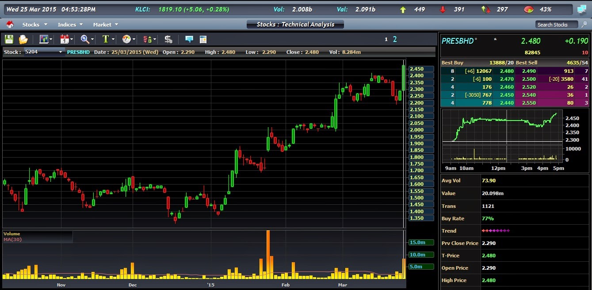Open the blue comment bubble icon
The width and height of the screenshot is (592, 290).
(x=189, y=39)
